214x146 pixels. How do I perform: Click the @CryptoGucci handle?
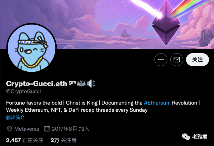tap(23, 91)
